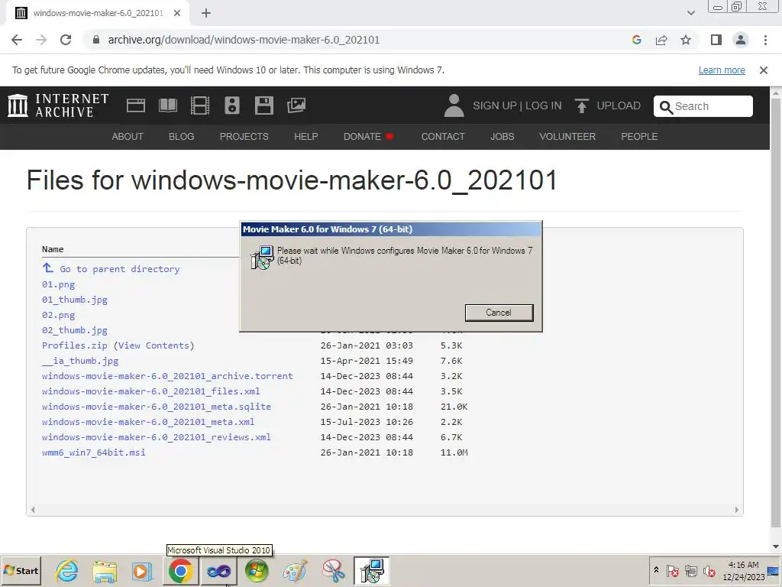Click the search magnifier icon
This screenshot has width=782, height=587.
pyautogui.click(x=666, y=107)
